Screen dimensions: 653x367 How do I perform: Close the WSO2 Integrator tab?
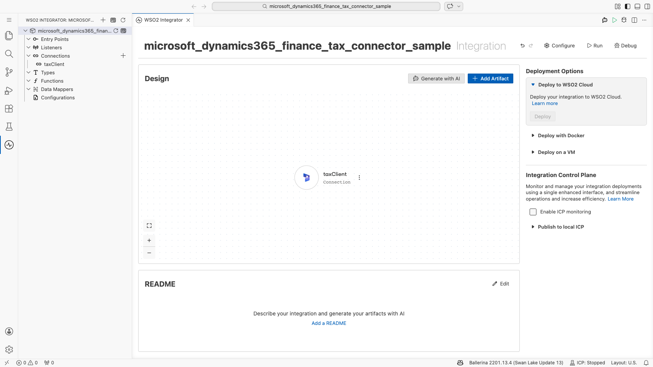pyautogui.click(x=188, y=20)
